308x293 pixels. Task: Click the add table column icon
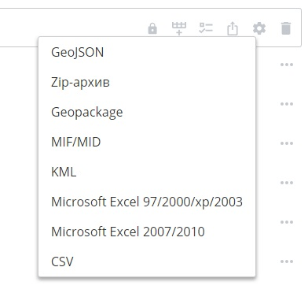pos(179,28)
